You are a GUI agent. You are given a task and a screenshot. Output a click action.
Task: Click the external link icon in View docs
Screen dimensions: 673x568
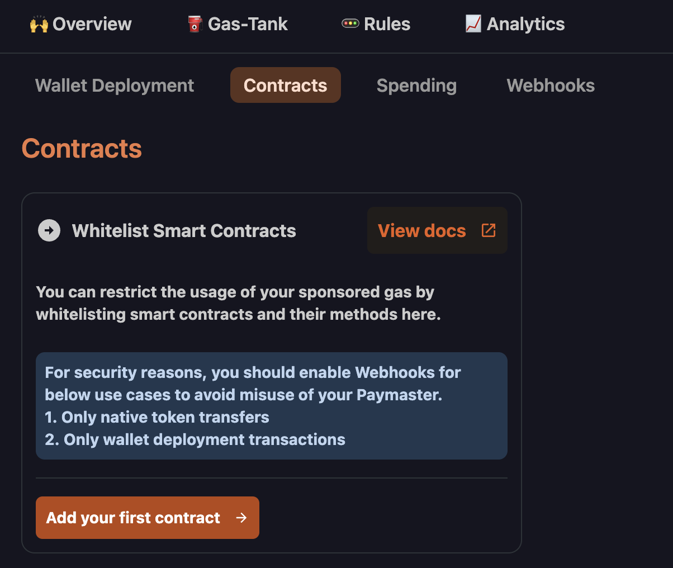click(489, 230)
